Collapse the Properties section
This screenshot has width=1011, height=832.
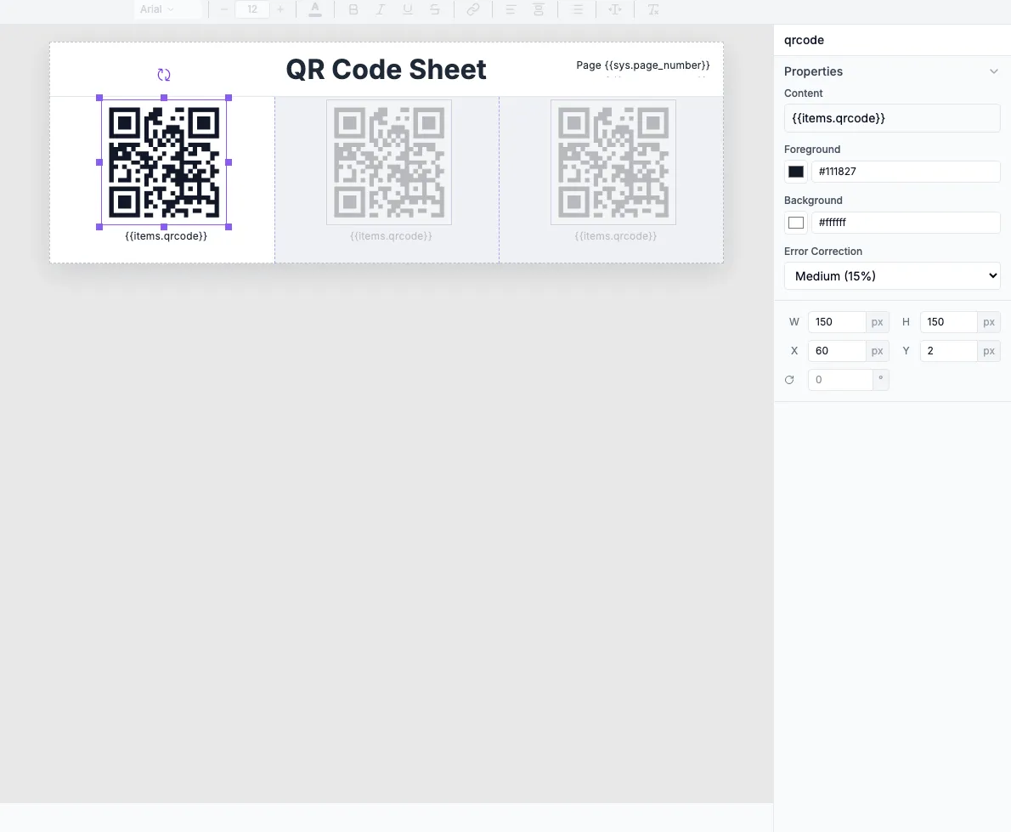[x=994, y=71]
